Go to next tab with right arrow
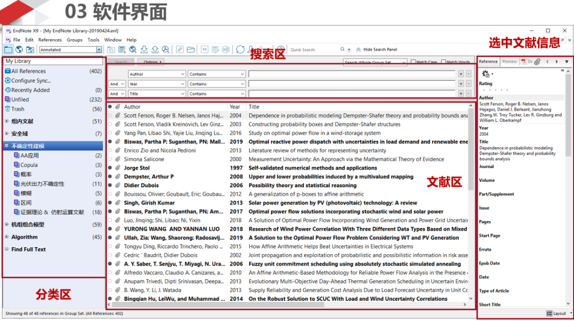Screen dimensions: 574x321 557,62
